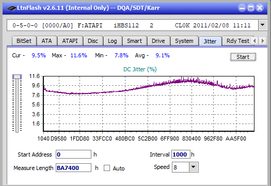Click the Measure Length input field

click(x=73, y=168)
